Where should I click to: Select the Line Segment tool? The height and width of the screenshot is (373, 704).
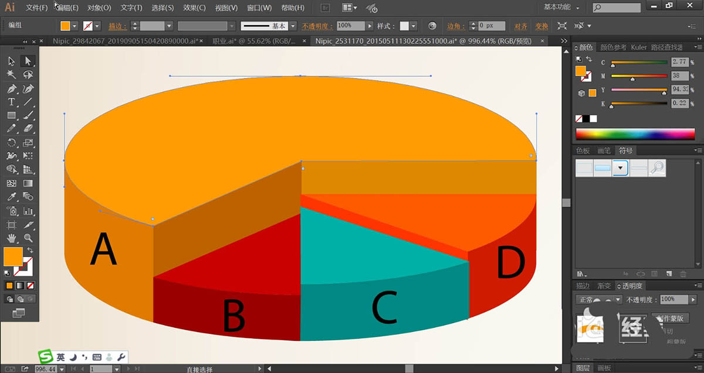[28, 102]
